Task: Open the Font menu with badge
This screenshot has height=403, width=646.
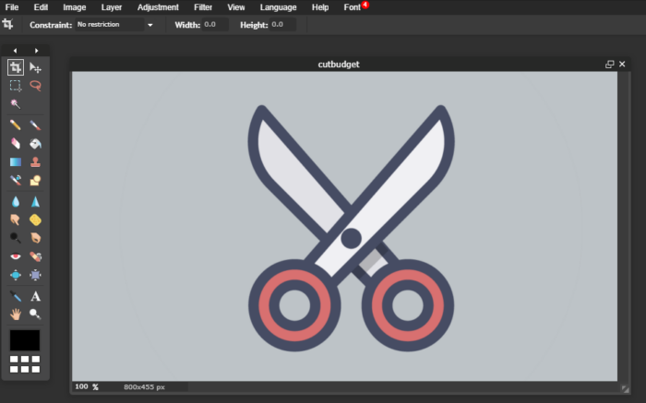Action: click(x=353, y=7)
